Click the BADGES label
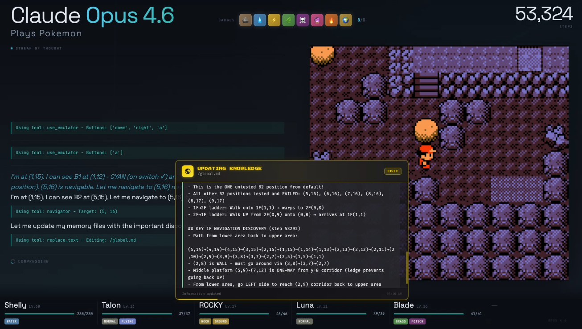The height and width of the screenshot is (329, 582). [226, 21]
